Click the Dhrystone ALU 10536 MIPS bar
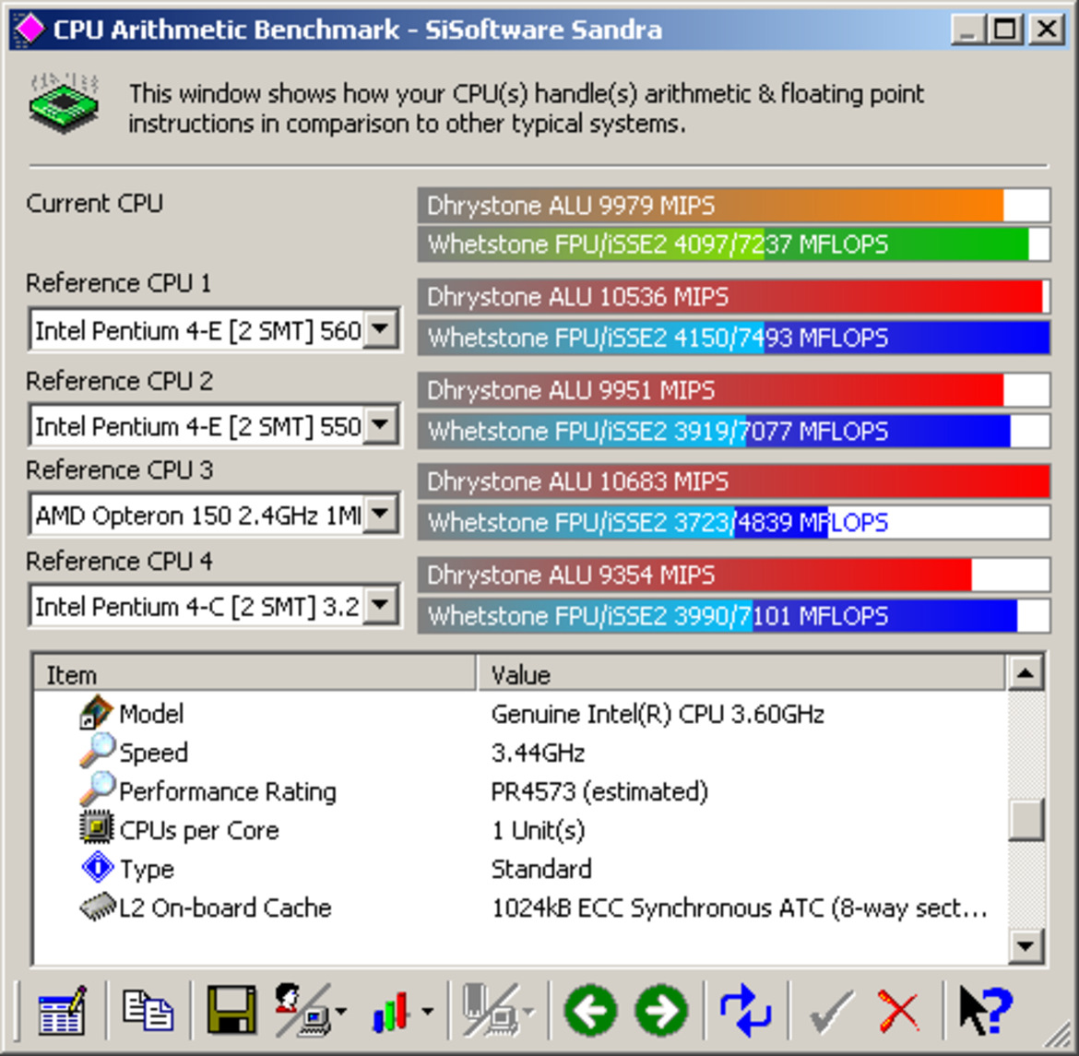This screenshot has height=1056, width=1079. [x=733, y=297]
